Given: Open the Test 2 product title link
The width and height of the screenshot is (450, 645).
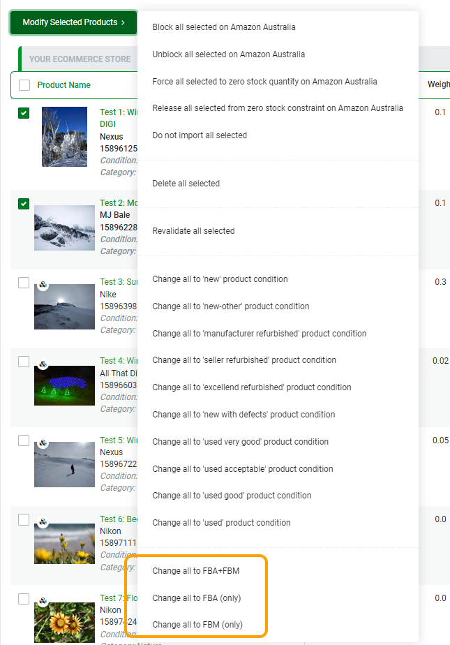Looking at the screenshot, I should (119, 203).
